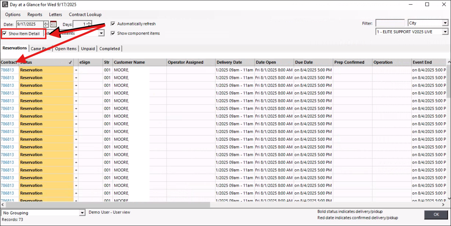Expand the Elite Support V2025 Live dropdown

(x=445, y=32)
